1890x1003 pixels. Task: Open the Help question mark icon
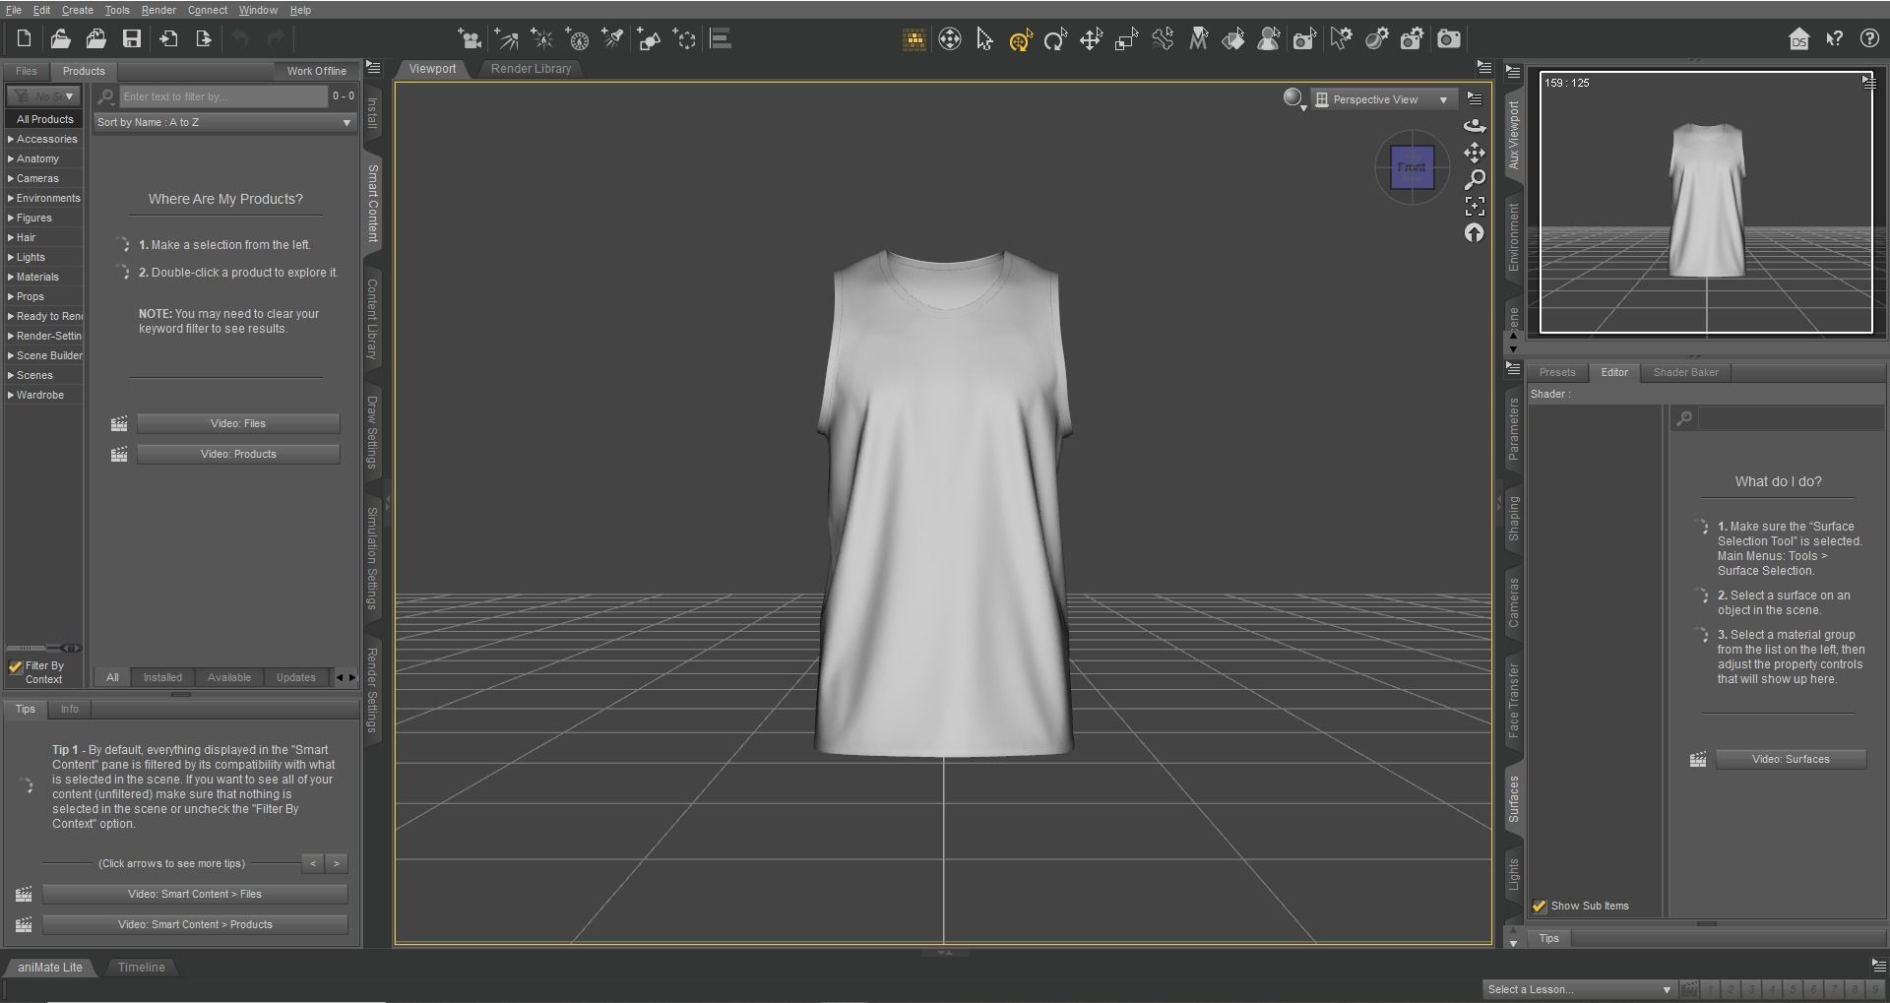point(1869,39)
